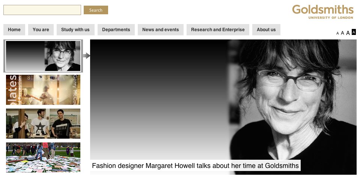This screenshot has height=183, width=360.
Task: Expand the Study with us menu
Action: click(75, 30)
